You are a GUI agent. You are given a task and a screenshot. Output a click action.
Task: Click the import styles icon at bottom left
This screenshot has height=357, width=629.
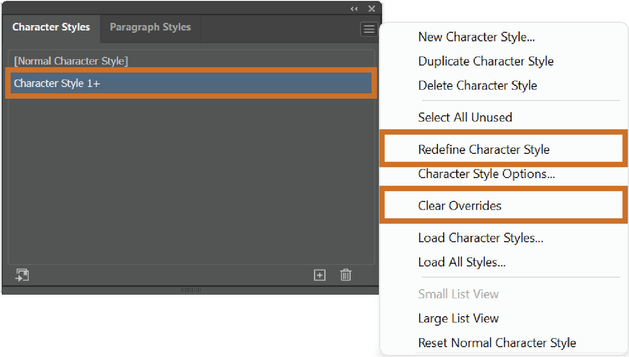pos(21,275)
